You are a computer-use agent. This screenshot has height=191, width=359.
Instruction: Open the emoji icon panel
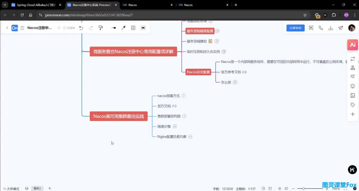[x=353, y=86]
